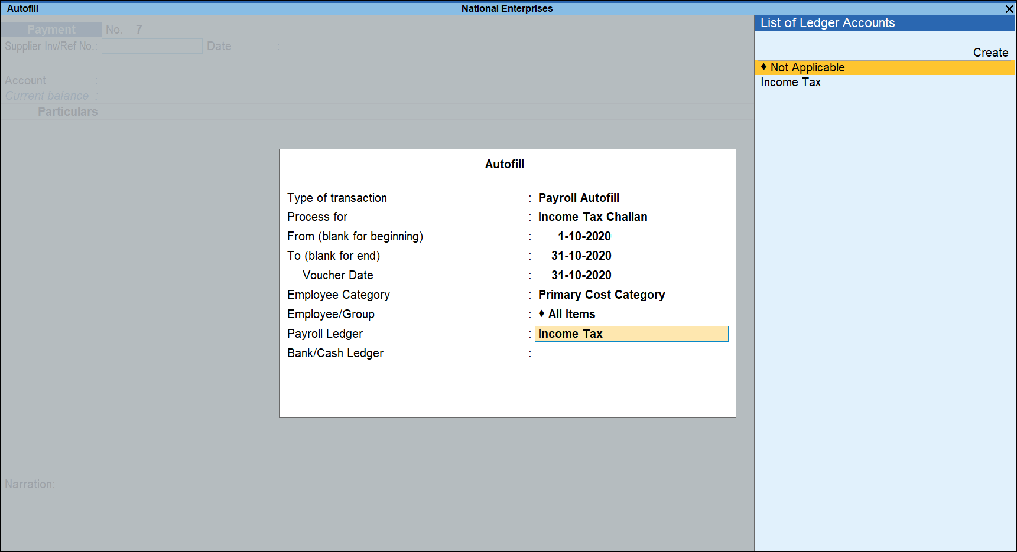Click the Particulars column header
Image resolution: width=1017 pixels, height=552 pixels.
coord(67,112)
